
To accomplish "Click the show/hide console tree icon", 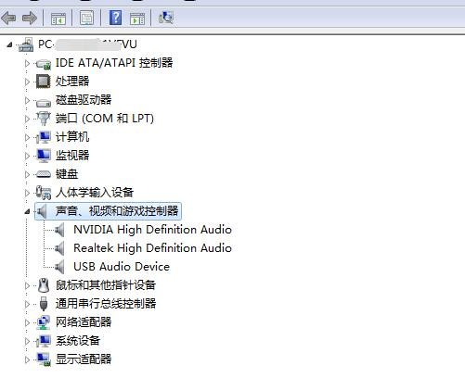I will (x=58, y=19).
